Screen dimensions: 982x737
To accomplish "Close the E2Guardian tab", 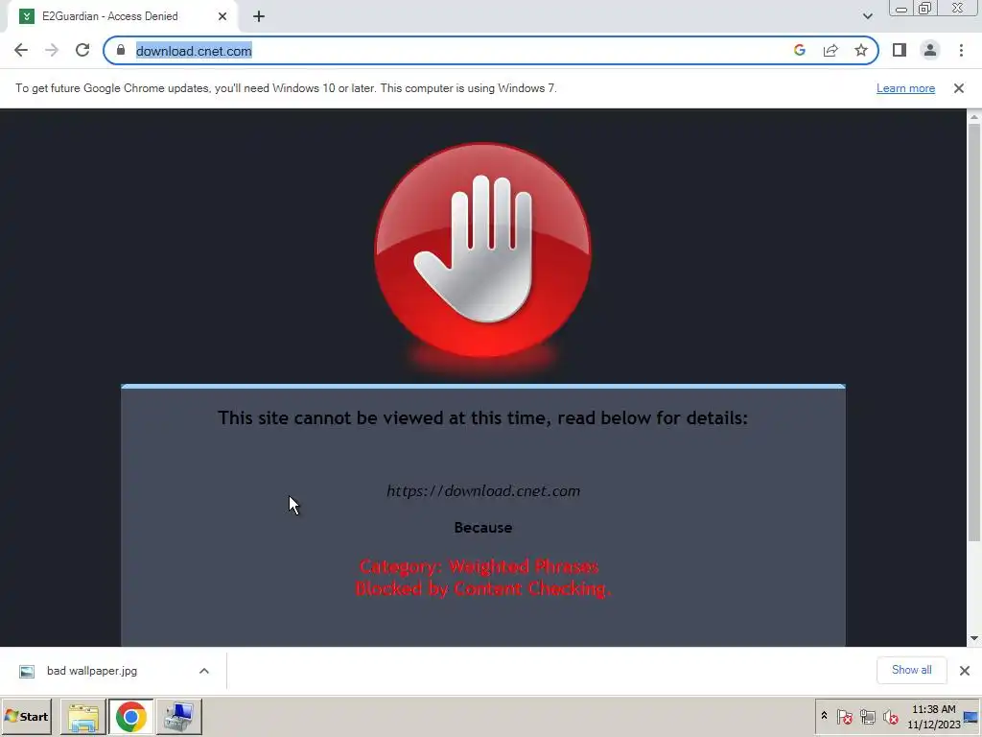I will pos(222,16).
